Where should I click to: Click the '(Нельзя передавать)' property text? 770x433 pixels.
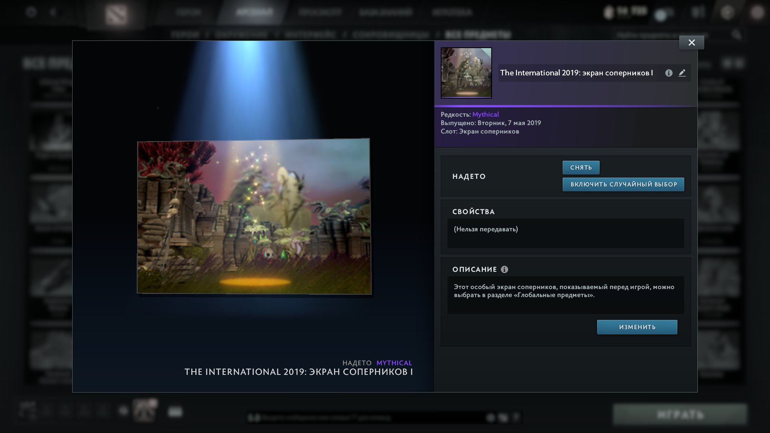point(486,229)
